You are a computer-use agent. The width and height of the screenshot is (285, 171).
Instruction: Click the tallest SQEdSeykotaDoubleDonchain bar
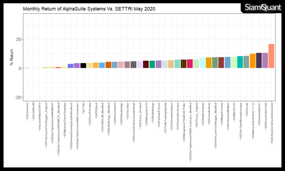271,56
